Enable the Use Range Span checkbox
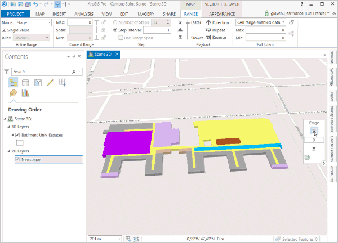The image size is (338, 243). (x=121, y=38)
